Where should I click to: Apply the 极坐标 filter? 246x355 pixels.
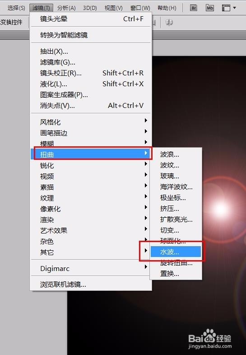tap(176, 198)
